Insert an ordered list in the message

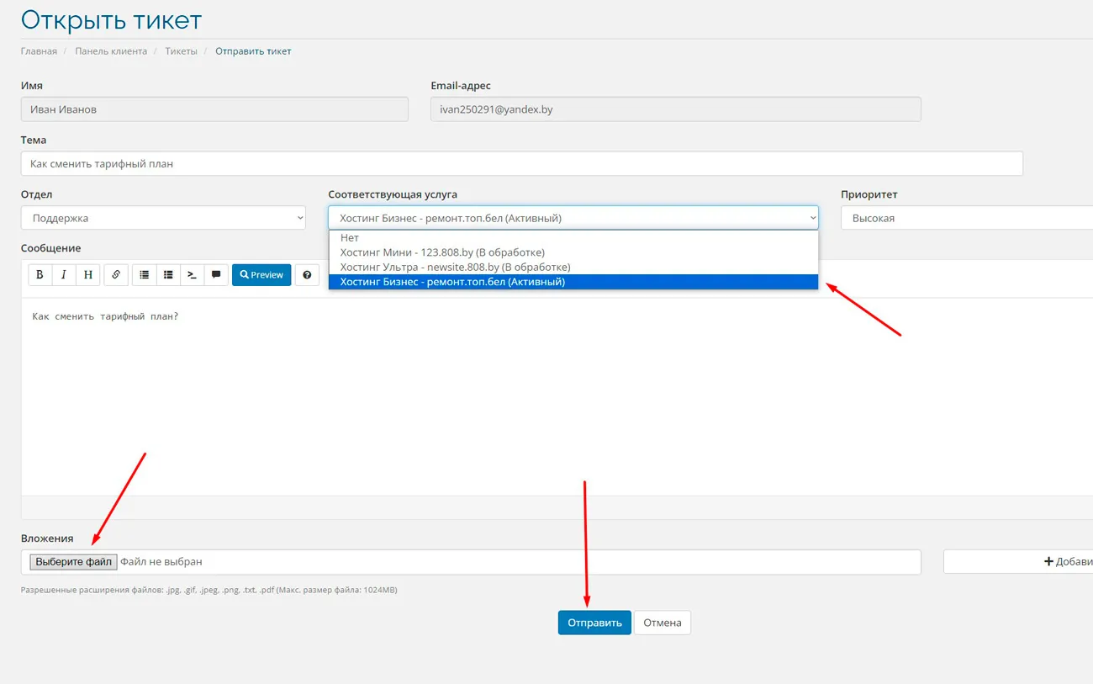168,275
